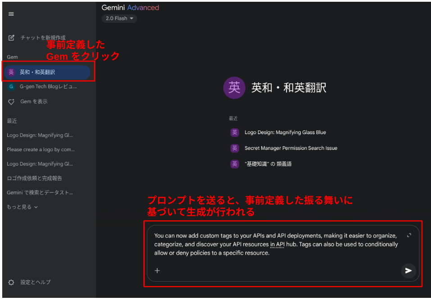Expand もっと見る in recent chats
The height and width of the screenshot is (301, 431).
(22, 207)
